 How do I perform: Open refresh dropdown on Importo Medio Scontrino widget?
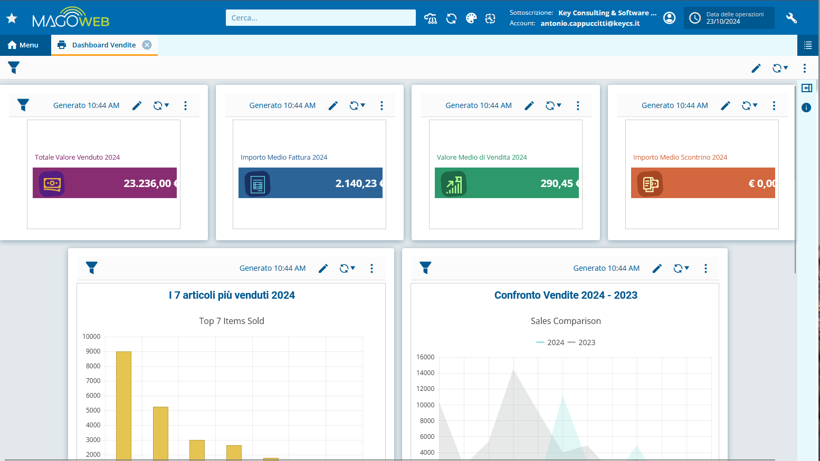click(750, 106)
